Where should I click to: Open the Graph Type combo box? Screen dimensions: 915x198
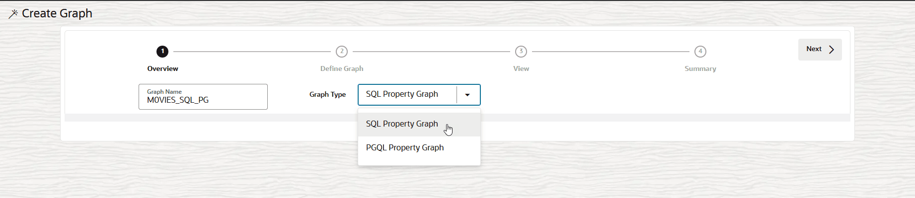pyautogui.click(x=419, y=95)
